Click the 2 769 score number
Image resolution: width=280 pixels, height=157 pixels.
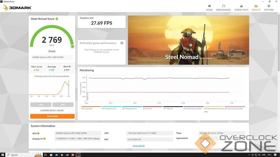click(x=52, y=40)
